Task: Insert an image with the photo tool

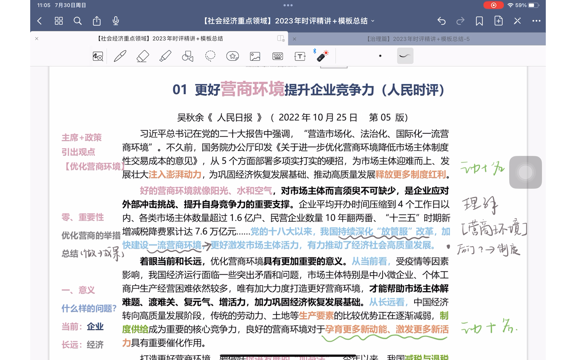Action: click(x=255, y=56)
